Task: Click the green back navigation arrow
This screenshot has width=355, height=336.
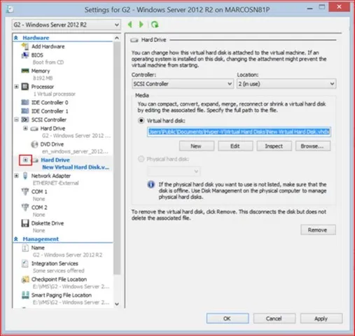Action: click(x=130, y=24)
